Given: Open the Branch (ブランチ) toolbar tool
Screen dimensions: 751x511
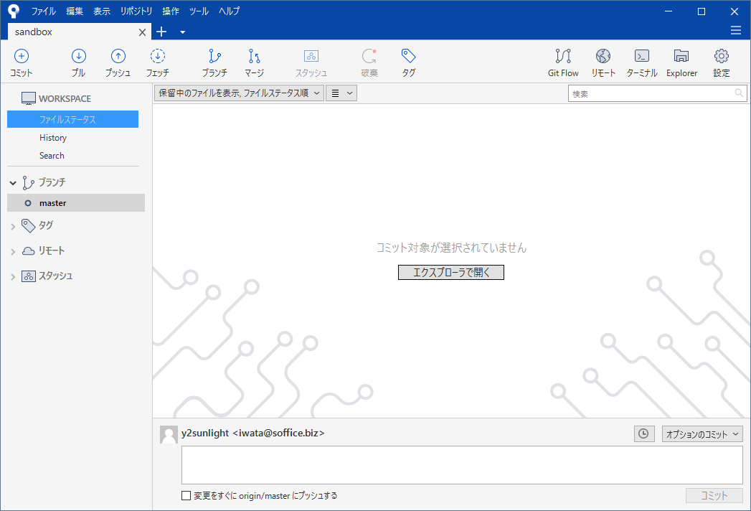Looking at the screenshot, I should tap(214, 62).
